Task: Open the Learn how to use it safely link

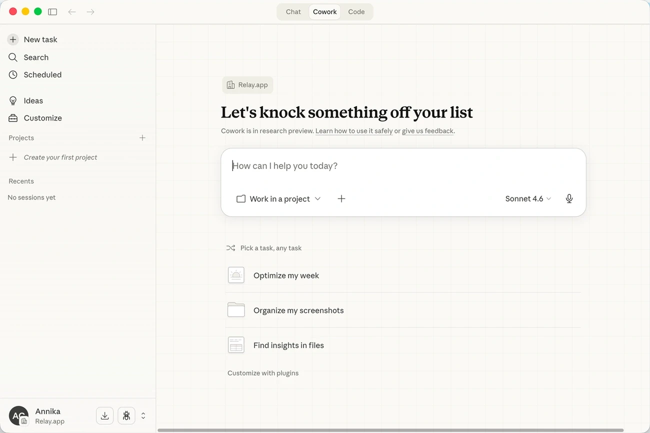Action: coord(354,131)
